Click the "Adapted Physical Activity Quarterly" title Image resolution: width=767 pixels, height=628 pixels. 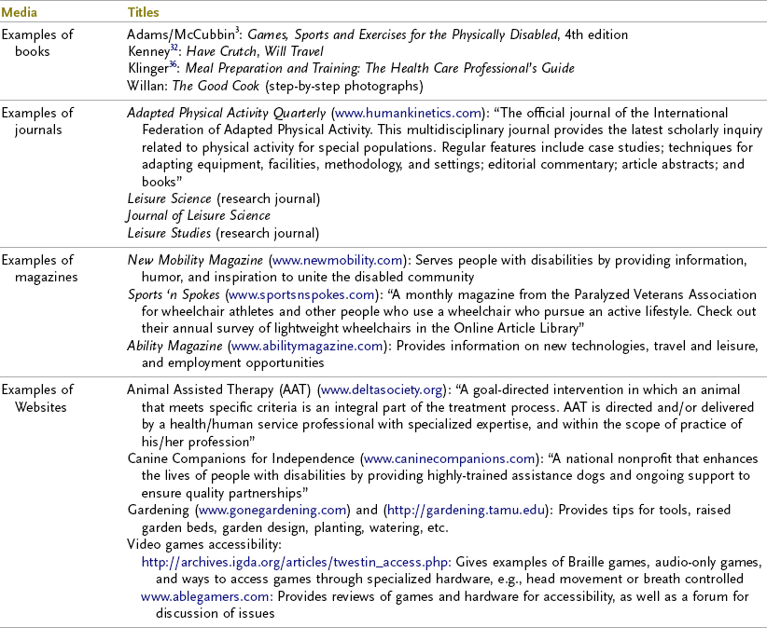coord(227,113)
